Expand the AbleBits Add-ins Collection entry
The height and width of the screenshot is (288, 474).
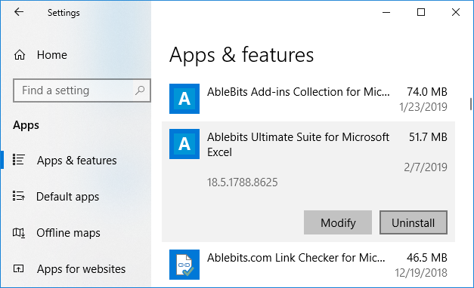pos(308,99)
